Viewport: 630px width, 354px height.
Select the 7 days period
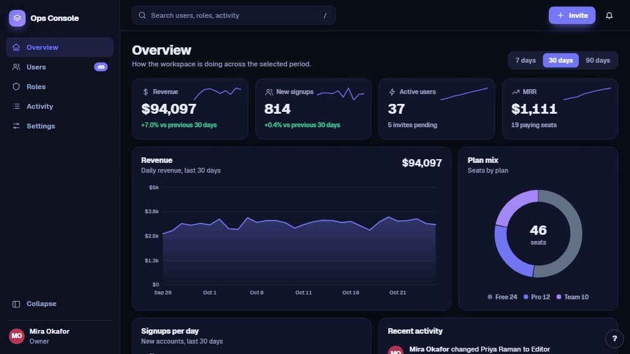tap(525, 60)
